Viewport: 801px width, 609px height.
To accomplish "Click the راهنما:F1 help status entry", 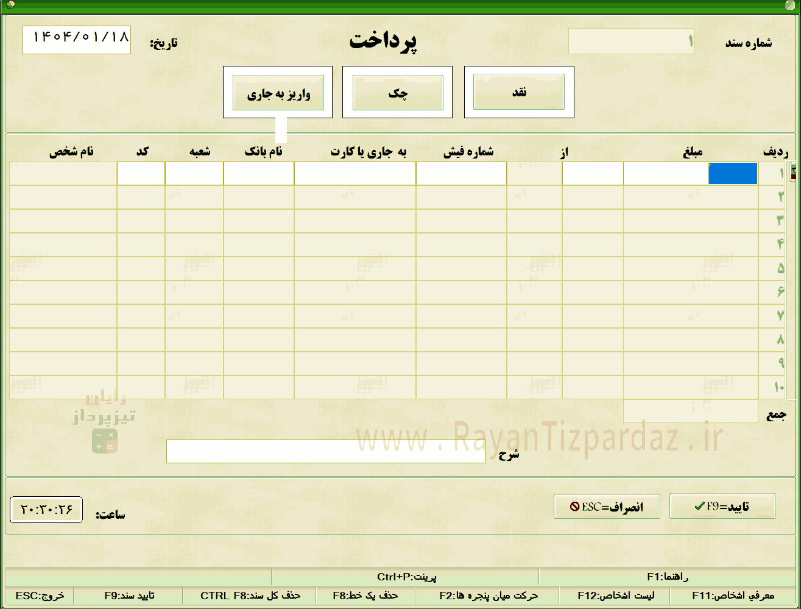I will click(668, 576).
